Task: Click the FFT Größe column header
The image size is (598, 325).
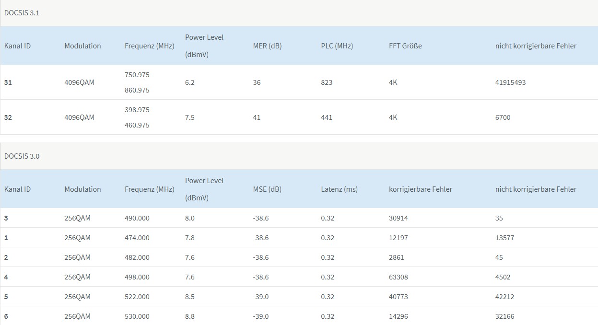Action: click(405, 46)
